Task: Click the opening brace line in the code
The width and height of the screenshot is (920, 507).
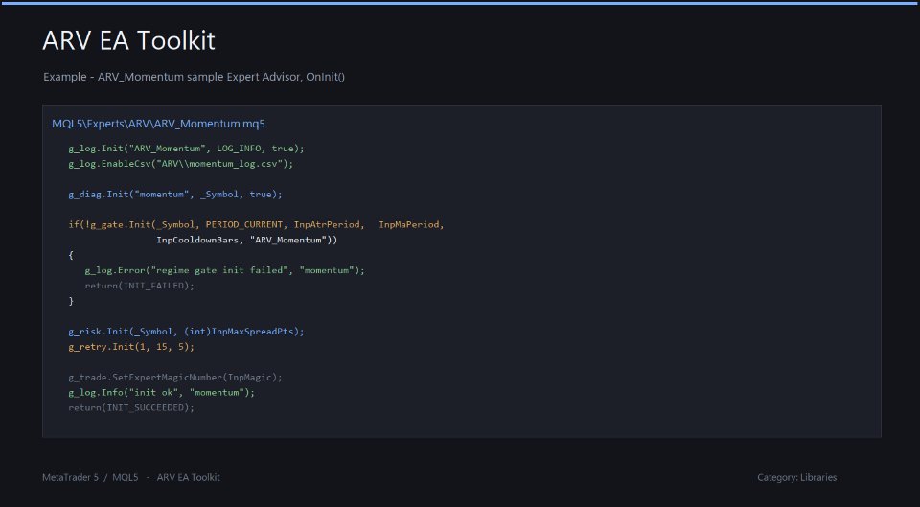Action: 71,255
